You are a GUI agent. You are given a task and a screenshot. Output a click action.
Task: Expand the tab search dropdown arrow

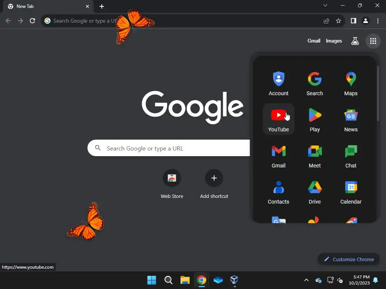(325, 5)
